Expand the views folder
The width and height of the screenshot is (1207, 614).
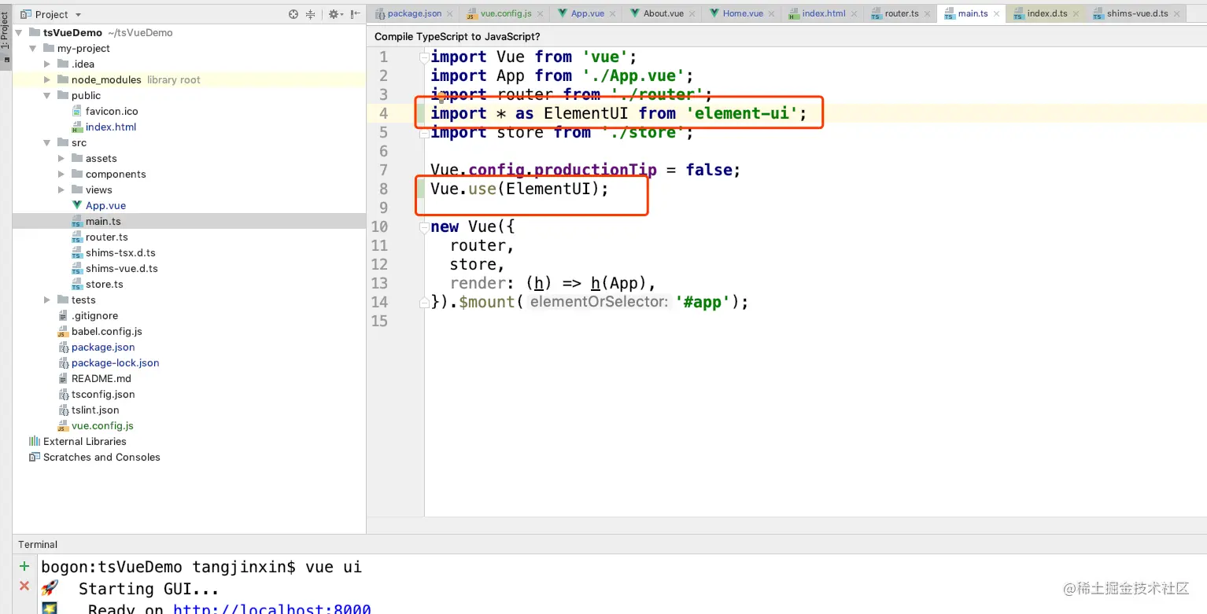(x=62, y=190)
